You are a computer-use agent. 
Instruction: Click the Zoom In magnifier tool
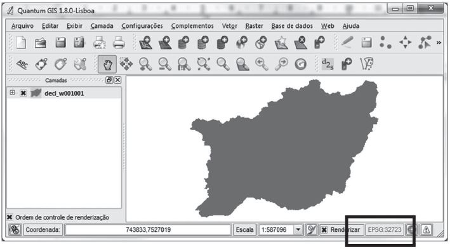click(x=145, y=64)
